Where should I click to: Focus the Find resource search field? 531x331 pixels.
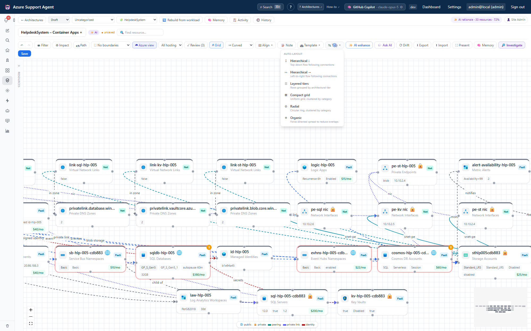pyautogui.click(x=140, y=33)
